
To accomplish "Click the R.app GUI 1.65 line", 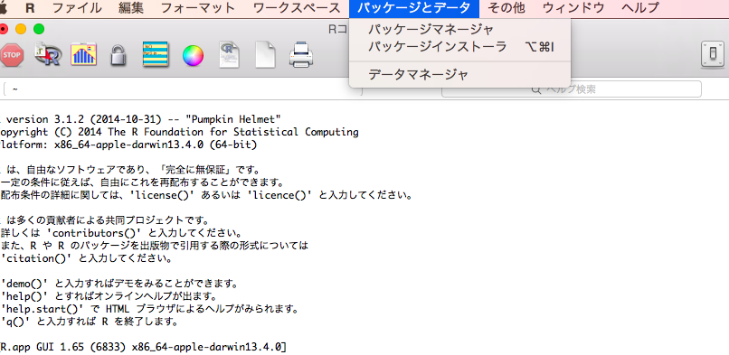I will [x=143, y=346].
